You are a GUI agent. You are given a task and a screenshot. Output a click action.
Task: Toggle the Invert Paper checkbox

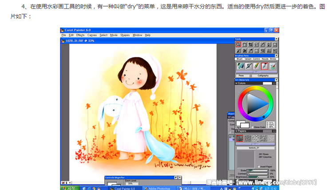pyautogui.click(x=259, y=166)
